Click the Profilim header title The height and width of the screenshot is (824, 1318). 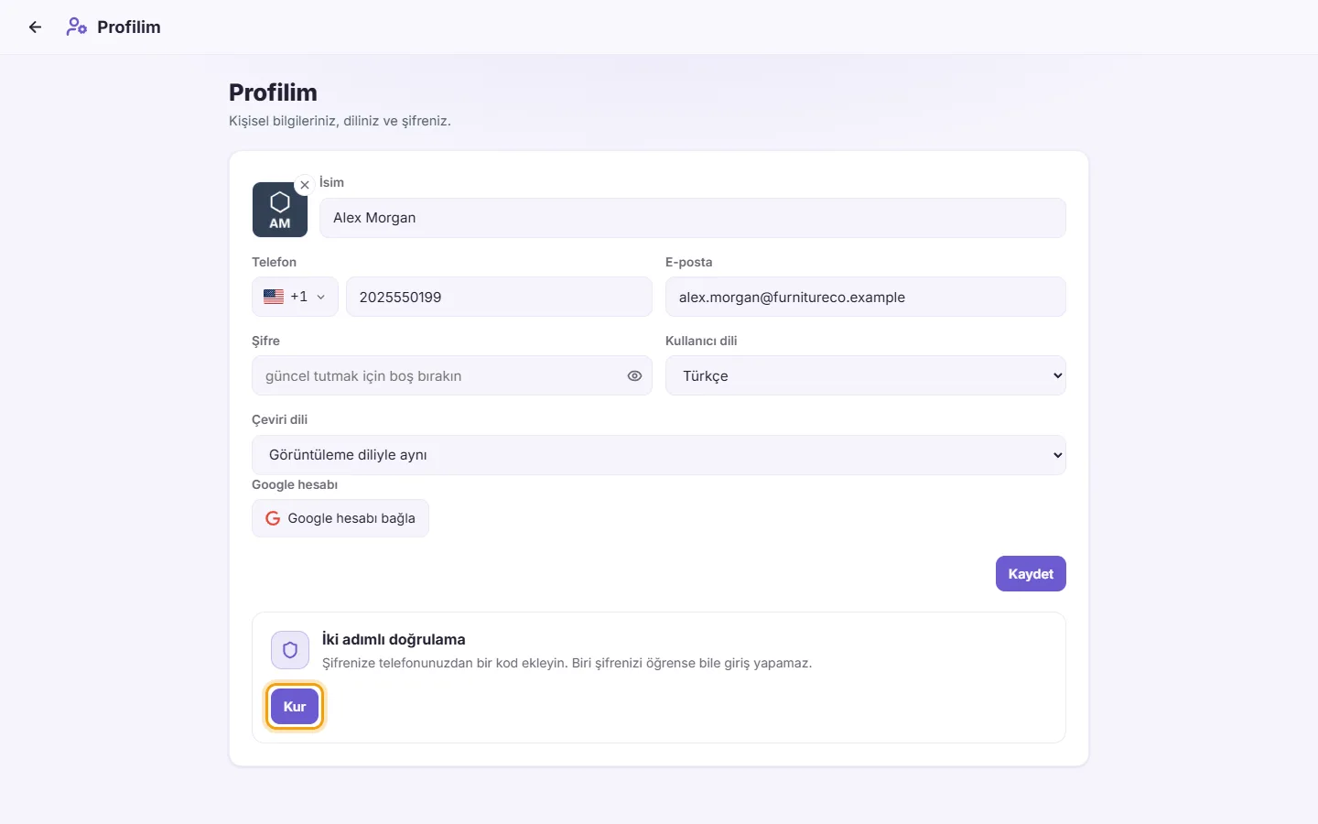[x=129, y=27]
